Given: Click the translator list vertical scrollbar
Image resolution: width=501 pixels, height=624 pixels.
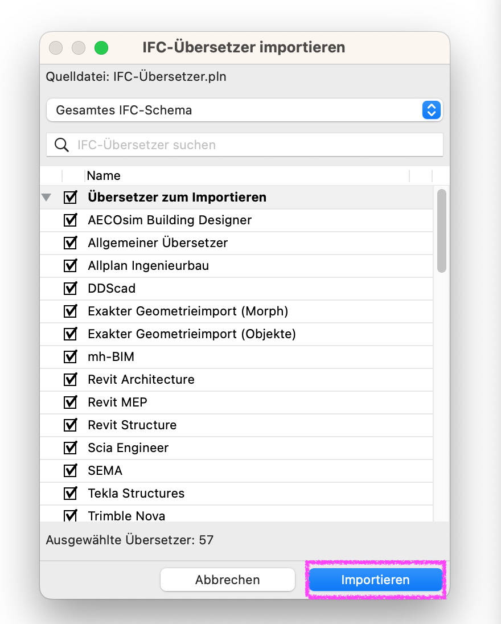Looking at the screenshot, I should coord(441,231).
